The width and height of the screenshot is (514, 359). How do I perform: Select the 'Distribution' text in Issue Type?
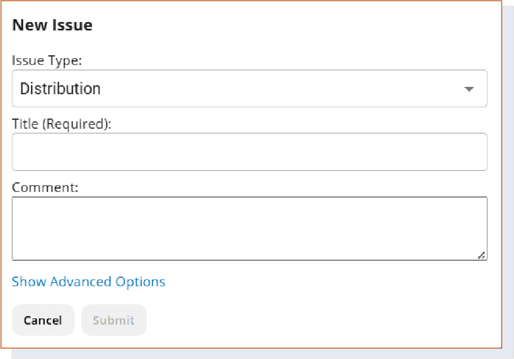coord(60,89)
